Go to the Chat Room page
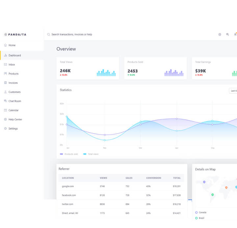The image size is (237, 228). click(x=14, y=101)
